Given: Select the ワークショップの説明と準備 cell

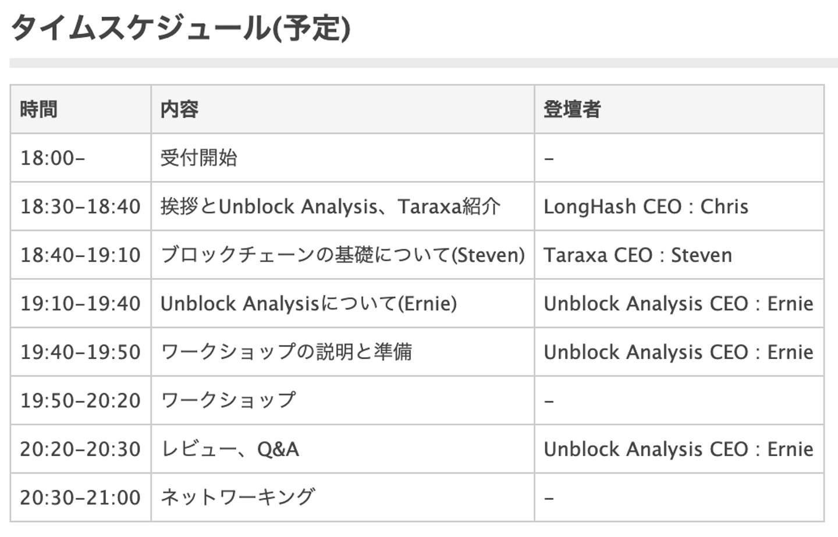Looking at the screenshot, I should tap(286, 352).
